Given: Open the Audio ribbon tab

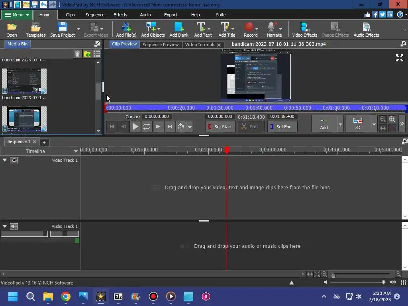Looking at the screenshot, I should (145, 15).
